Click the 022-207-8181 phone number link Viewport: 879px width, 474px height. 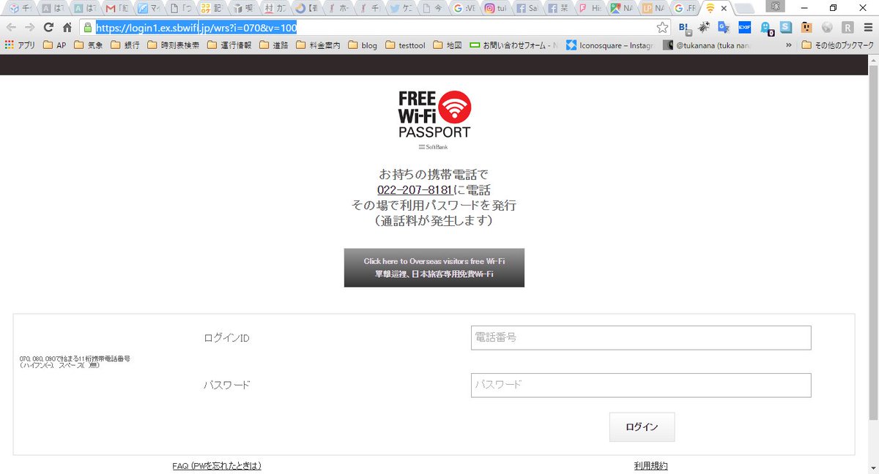click(414, 190)
